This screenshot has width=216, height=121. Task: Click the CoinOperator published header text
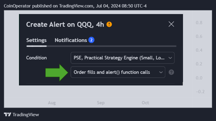(75, 6)
